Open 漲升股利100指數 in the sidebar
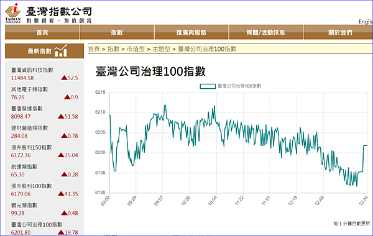Viewport: 373px width, 236px height. point(32,186)
